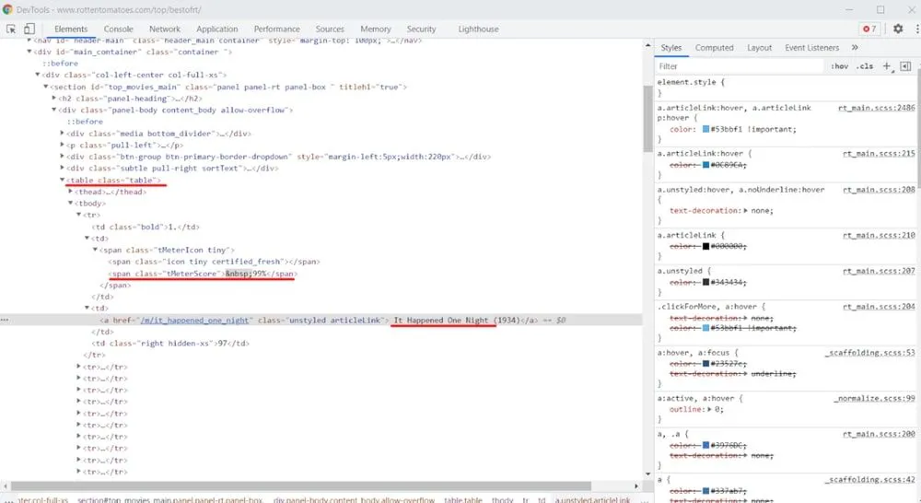Collapse the table class="table" node

tap(63, 180)
